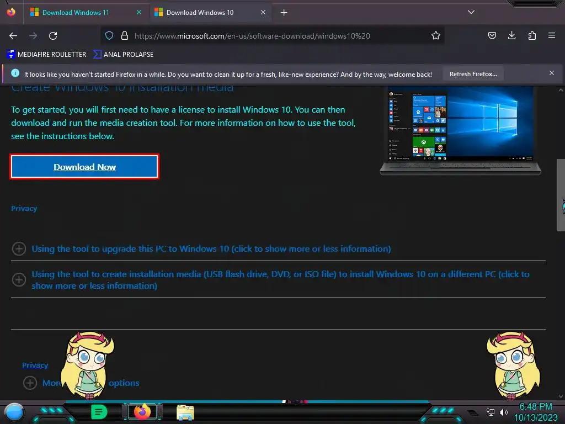Close the Download Windows 11 tab

138,12
